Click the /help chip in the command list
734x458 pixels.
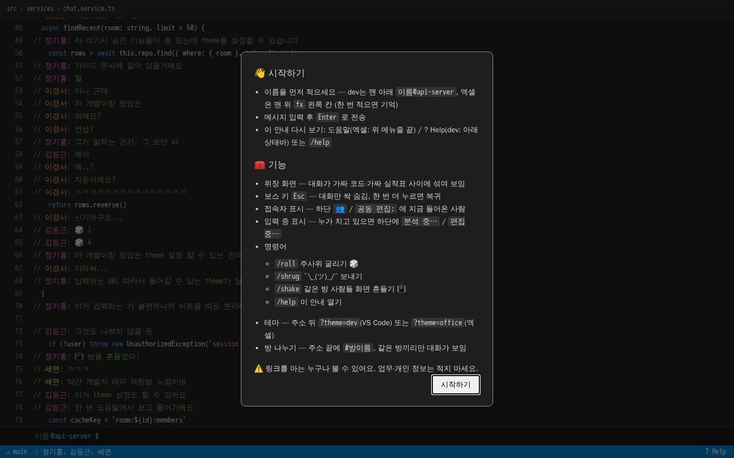[286, 302]
